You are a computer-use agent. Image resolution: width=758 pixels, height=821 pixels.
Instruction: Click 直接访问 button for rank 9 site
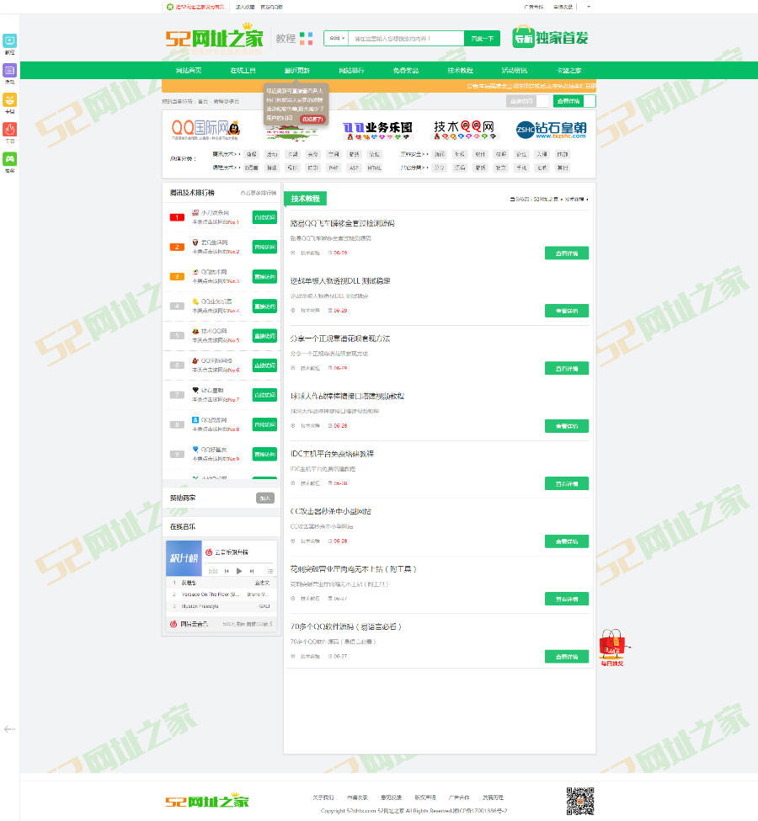tap(264, 454)
